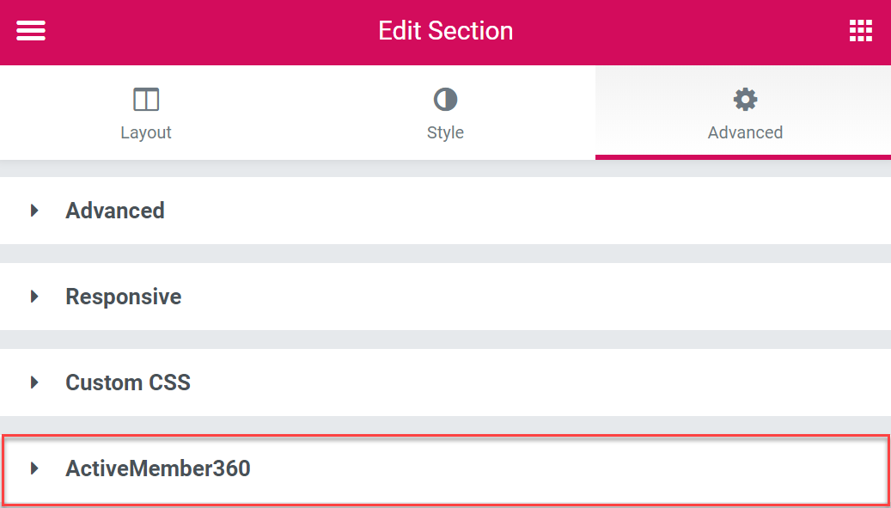Click the Style half-circle icon
This screenshot has height=508, width=891.
[x=445, y=100]
